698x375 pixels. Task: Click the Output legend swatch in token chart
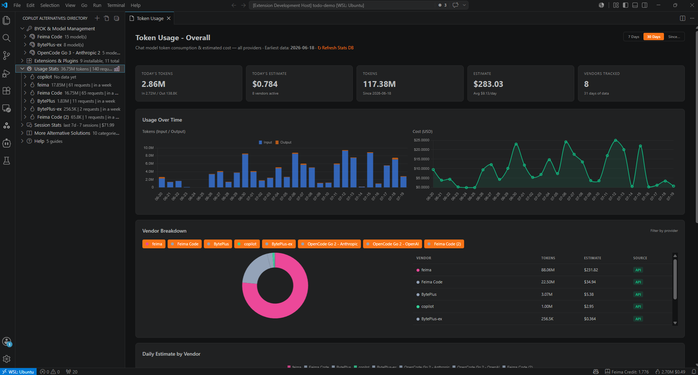277,142
